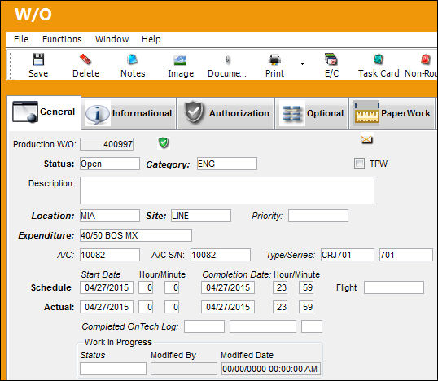Image resolution: width=438 pixels, height=381 pixels.
Task: Click the Expenditure label
Action: tap(46, 235)
